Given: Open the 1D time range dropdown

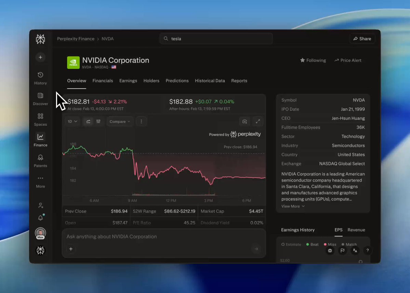Looking at the screenshot, I should click(72, 121).
